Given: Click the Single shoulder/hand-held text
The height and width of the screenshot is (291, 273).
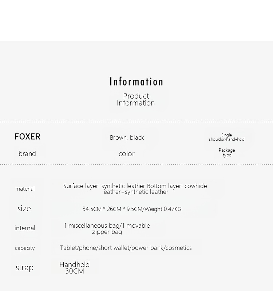Looking at the screenshot, I should 226,137.
